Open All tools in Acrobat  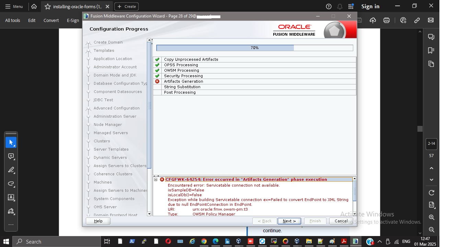(x=13, y=20)
